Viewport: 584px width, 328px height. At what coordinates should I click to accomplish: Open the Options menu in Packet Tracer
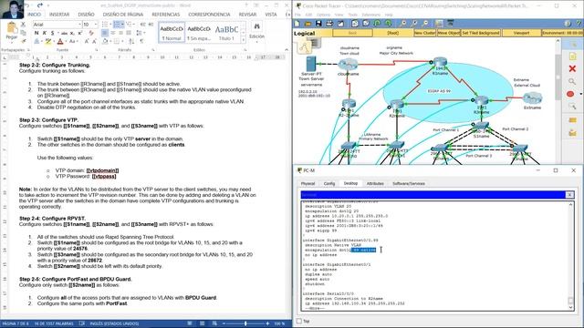point(323,15)
